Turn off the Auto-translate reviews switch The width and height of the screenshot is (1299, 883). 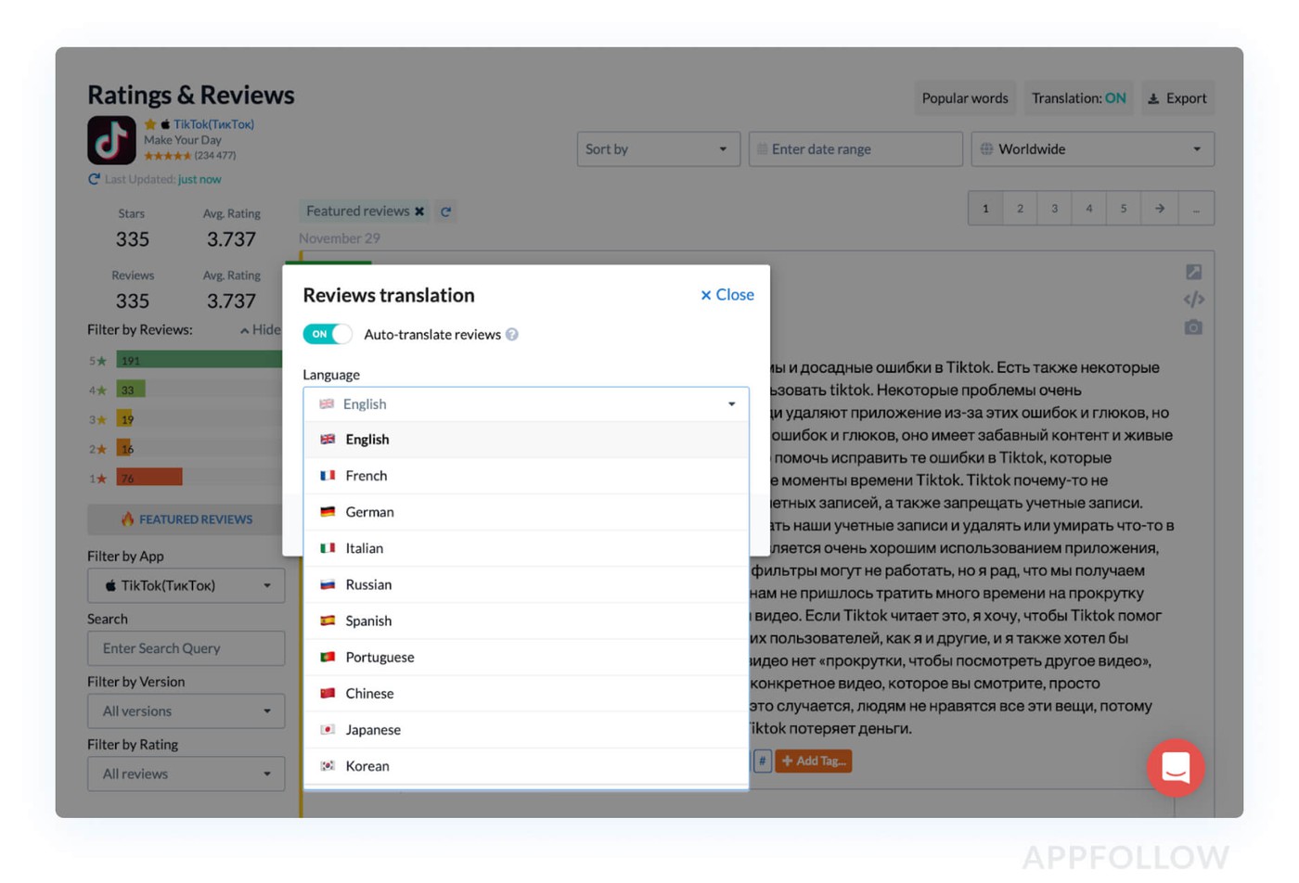pyautogui.click(x=328, y=335)
